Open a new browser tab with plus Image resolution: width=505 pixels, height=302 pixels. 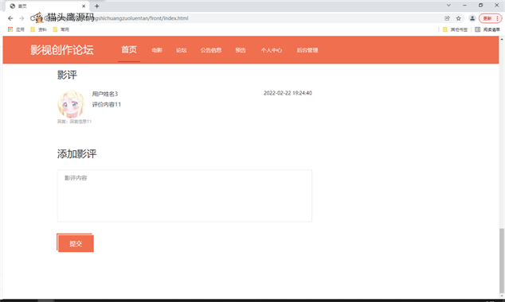[x=97, y=6]
